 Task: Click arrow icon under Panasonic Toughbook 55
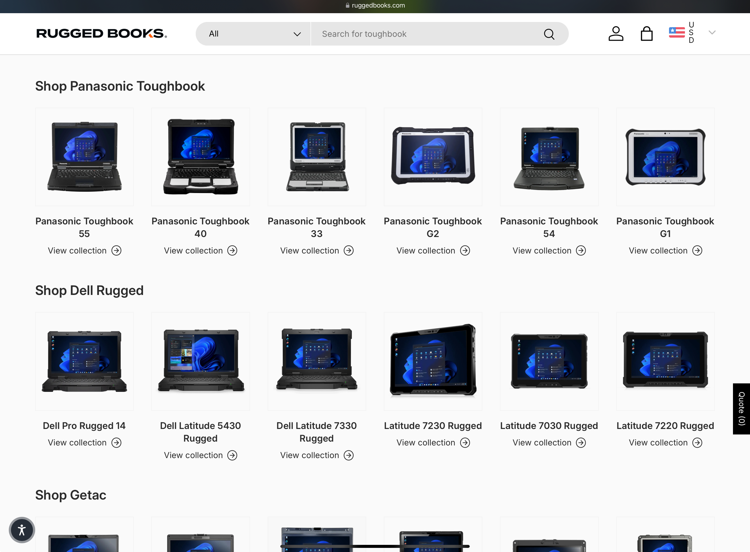[x=116, y=251]
